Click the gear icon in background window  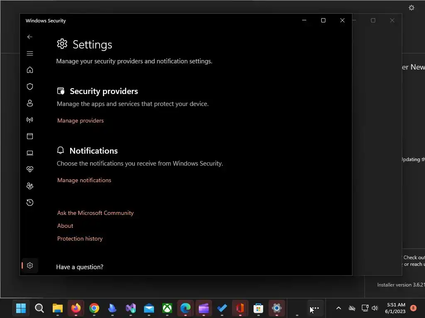411,7
